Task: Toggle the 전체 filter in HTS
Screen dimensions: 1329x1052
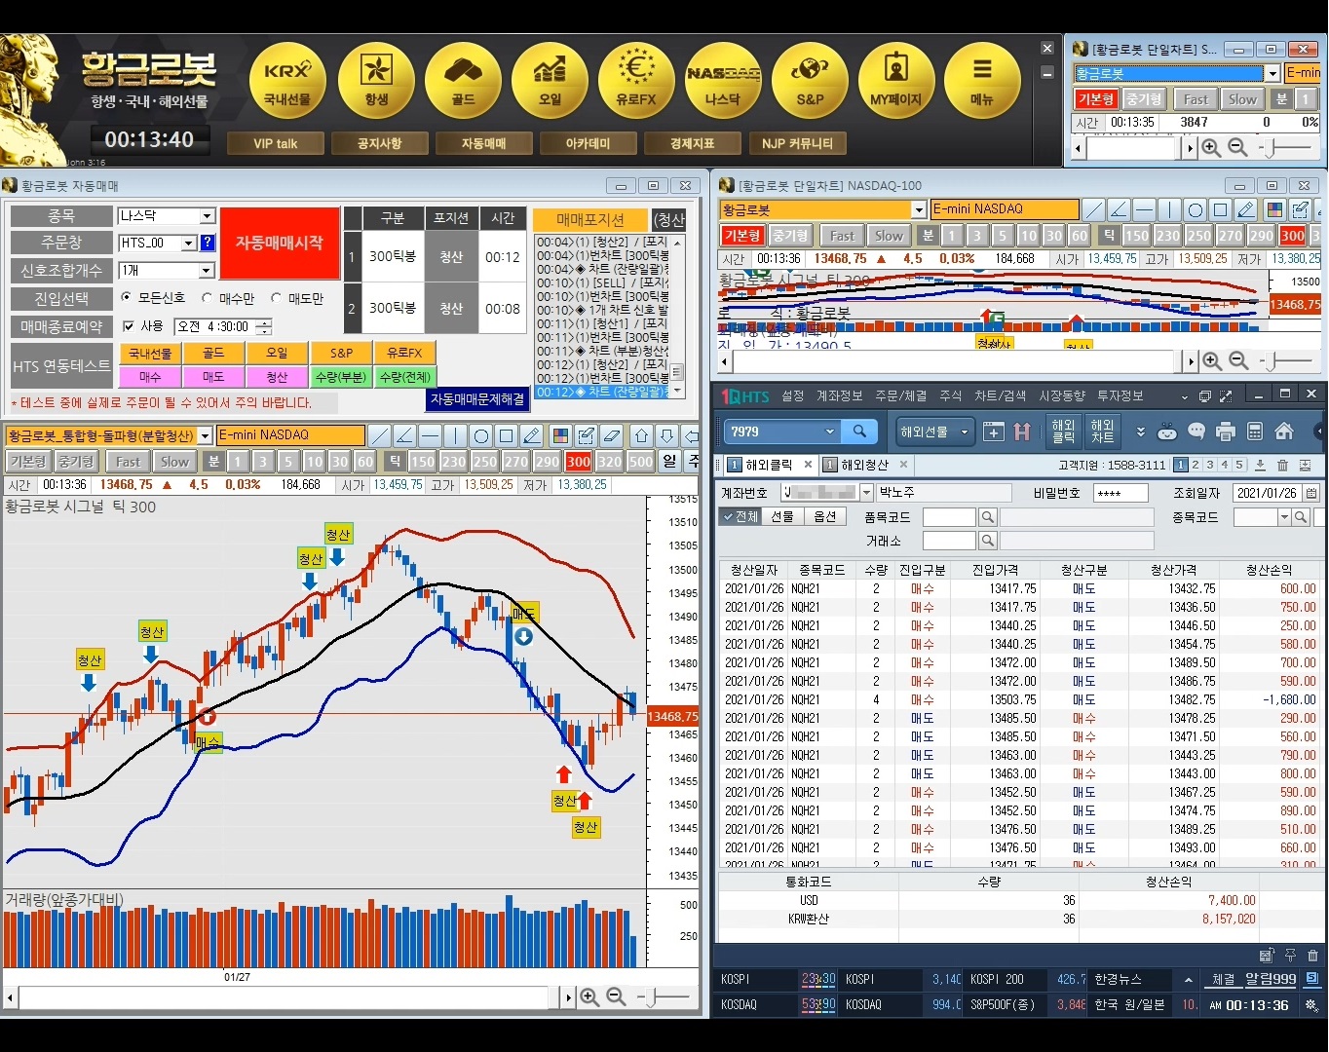Action: (740, 516)
